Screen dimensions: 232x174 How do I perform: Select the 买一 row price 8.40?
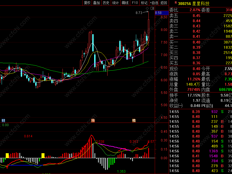pyautogui.click(x=197, y=42)
